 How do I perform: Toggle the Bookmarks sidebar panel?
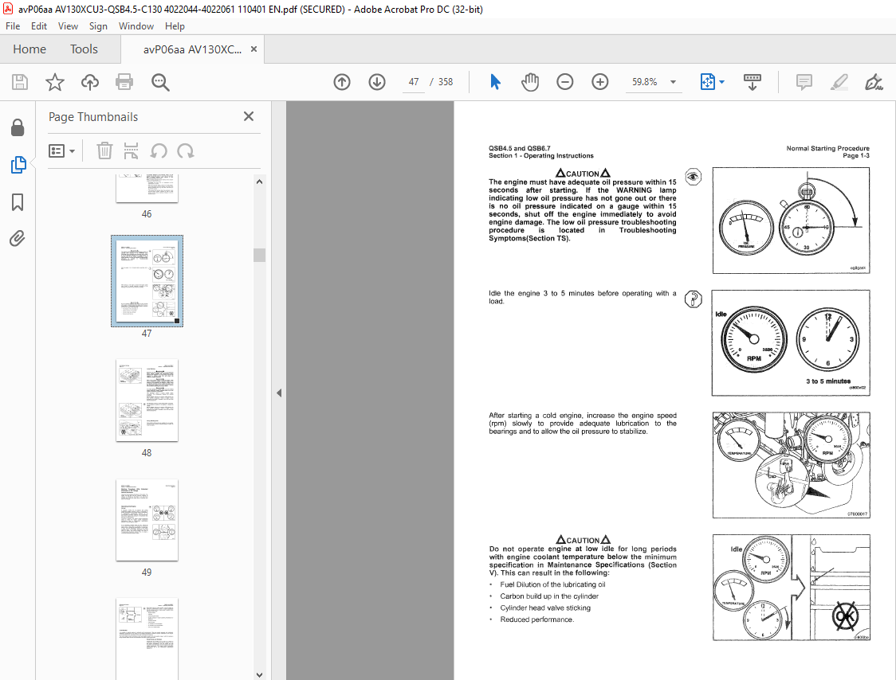[18, 201]
